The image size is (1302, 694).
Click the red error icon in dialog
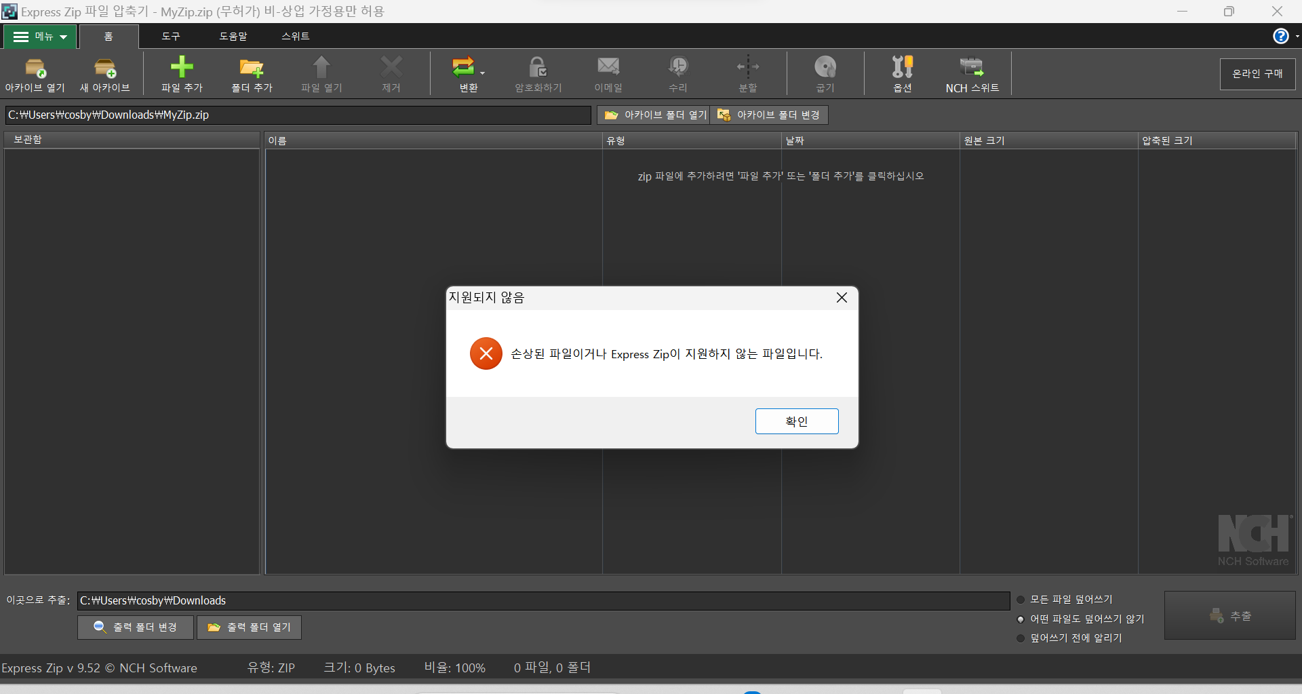486,353
